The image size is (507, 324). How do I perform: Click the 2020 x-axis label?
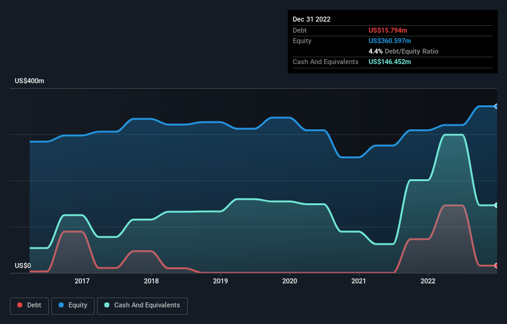[x=290, y=281]
